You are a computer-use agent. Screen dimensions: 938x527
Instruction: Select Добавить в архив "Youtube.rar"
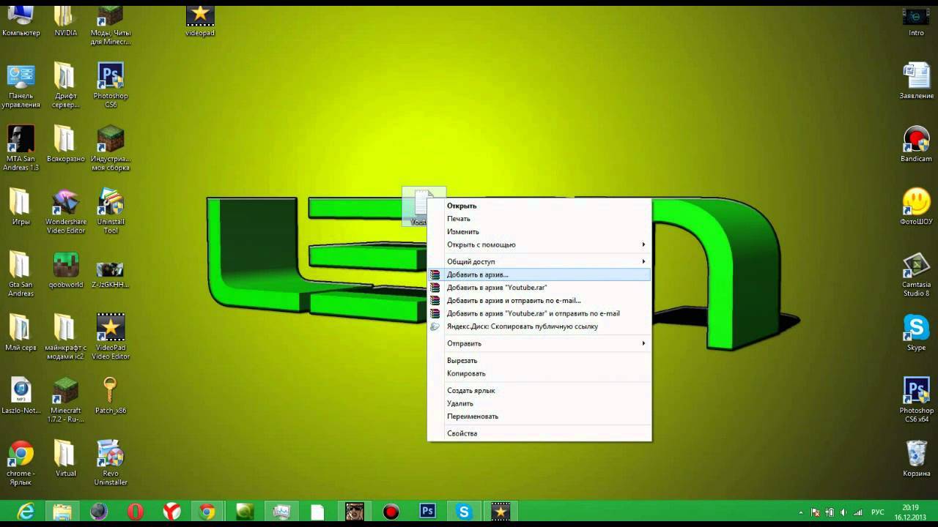click(539, 288)
